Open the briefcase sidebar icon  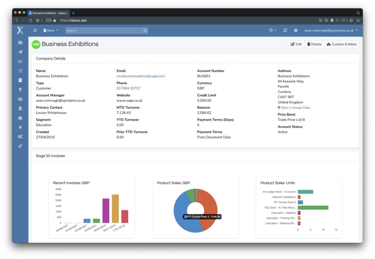[x=21, y=118]
